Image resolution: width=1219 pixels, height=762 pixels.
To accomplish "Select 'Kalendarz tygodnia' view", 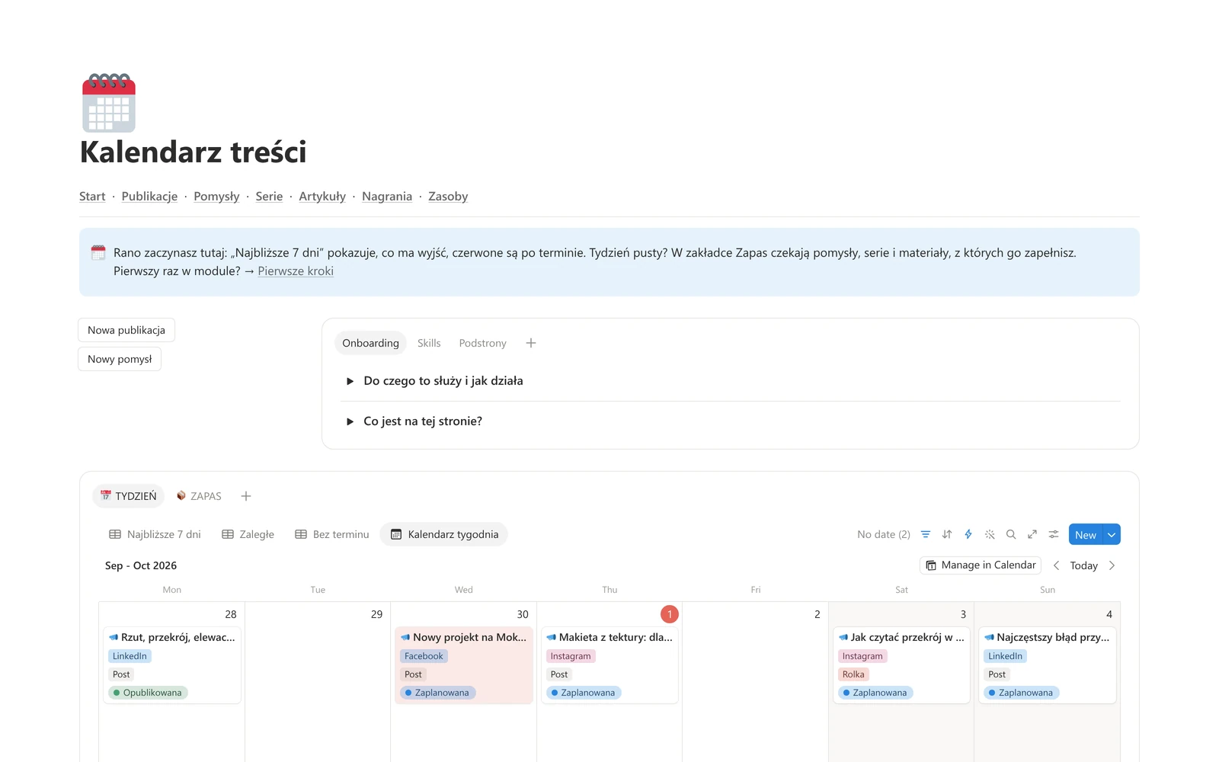I will [x=444, y=534].
